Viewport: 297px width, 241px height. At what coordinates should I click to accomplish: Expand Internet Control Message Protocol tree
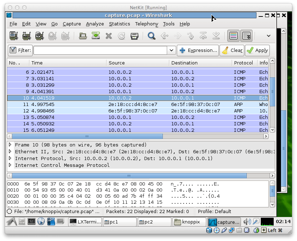(10, 165)
